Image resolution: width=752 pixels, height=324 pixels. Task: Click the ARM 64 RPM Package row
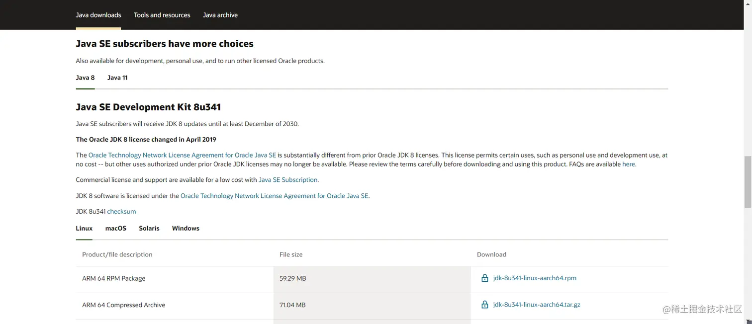pos(114,278)
